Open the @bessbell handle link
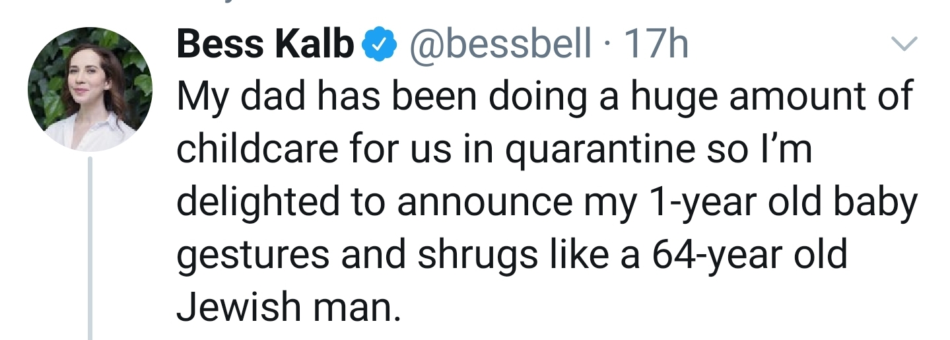Viewport: 950px width, 340px height. point(502,45)
